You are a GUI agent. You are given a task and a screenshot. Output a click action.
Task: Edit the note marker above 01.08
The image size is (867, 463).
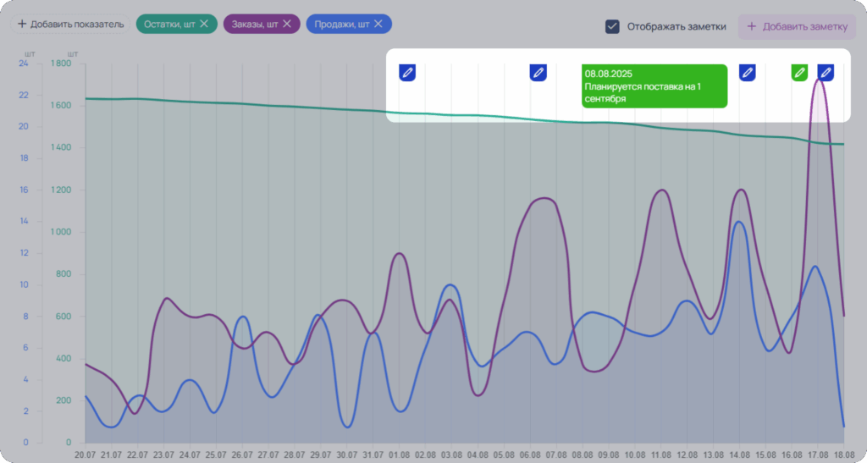407,73
